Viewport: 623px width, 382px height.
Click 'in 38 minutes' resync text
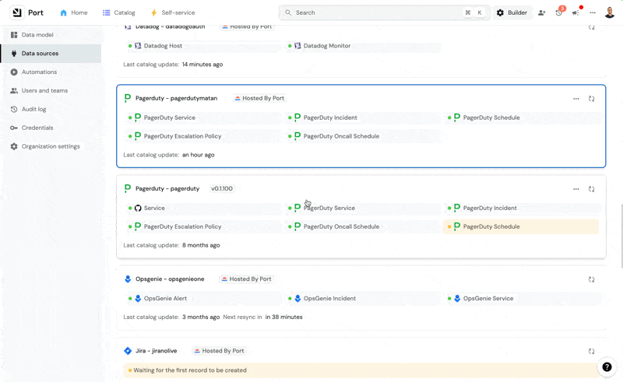tap(283, 317)
